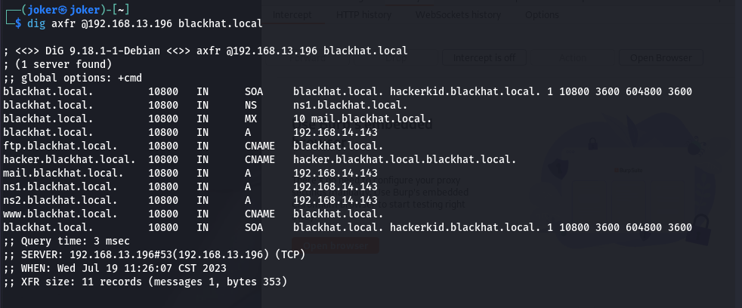This screenshot has width=742, height=308.
Task: Switch to the Intercept tab
Action: click(x=292, y=14)
